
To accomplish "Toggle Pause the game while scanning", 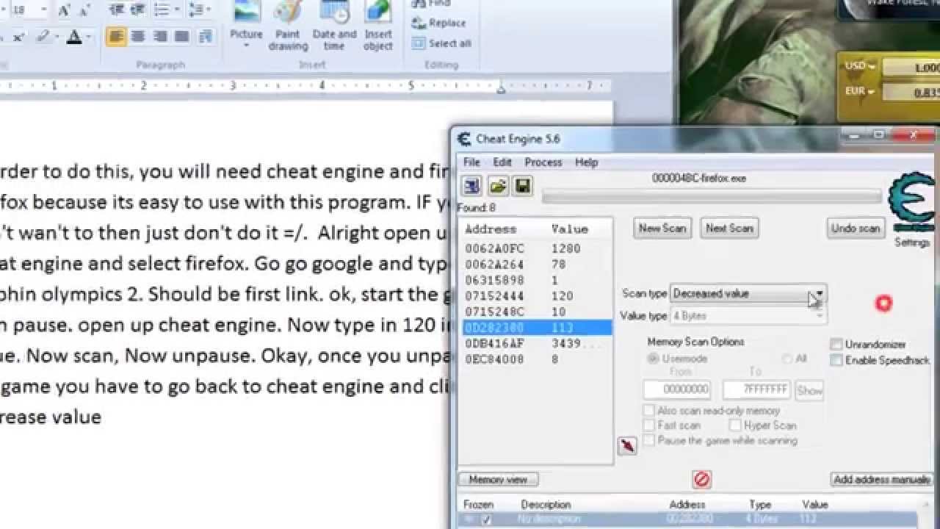I will (648, 440).
